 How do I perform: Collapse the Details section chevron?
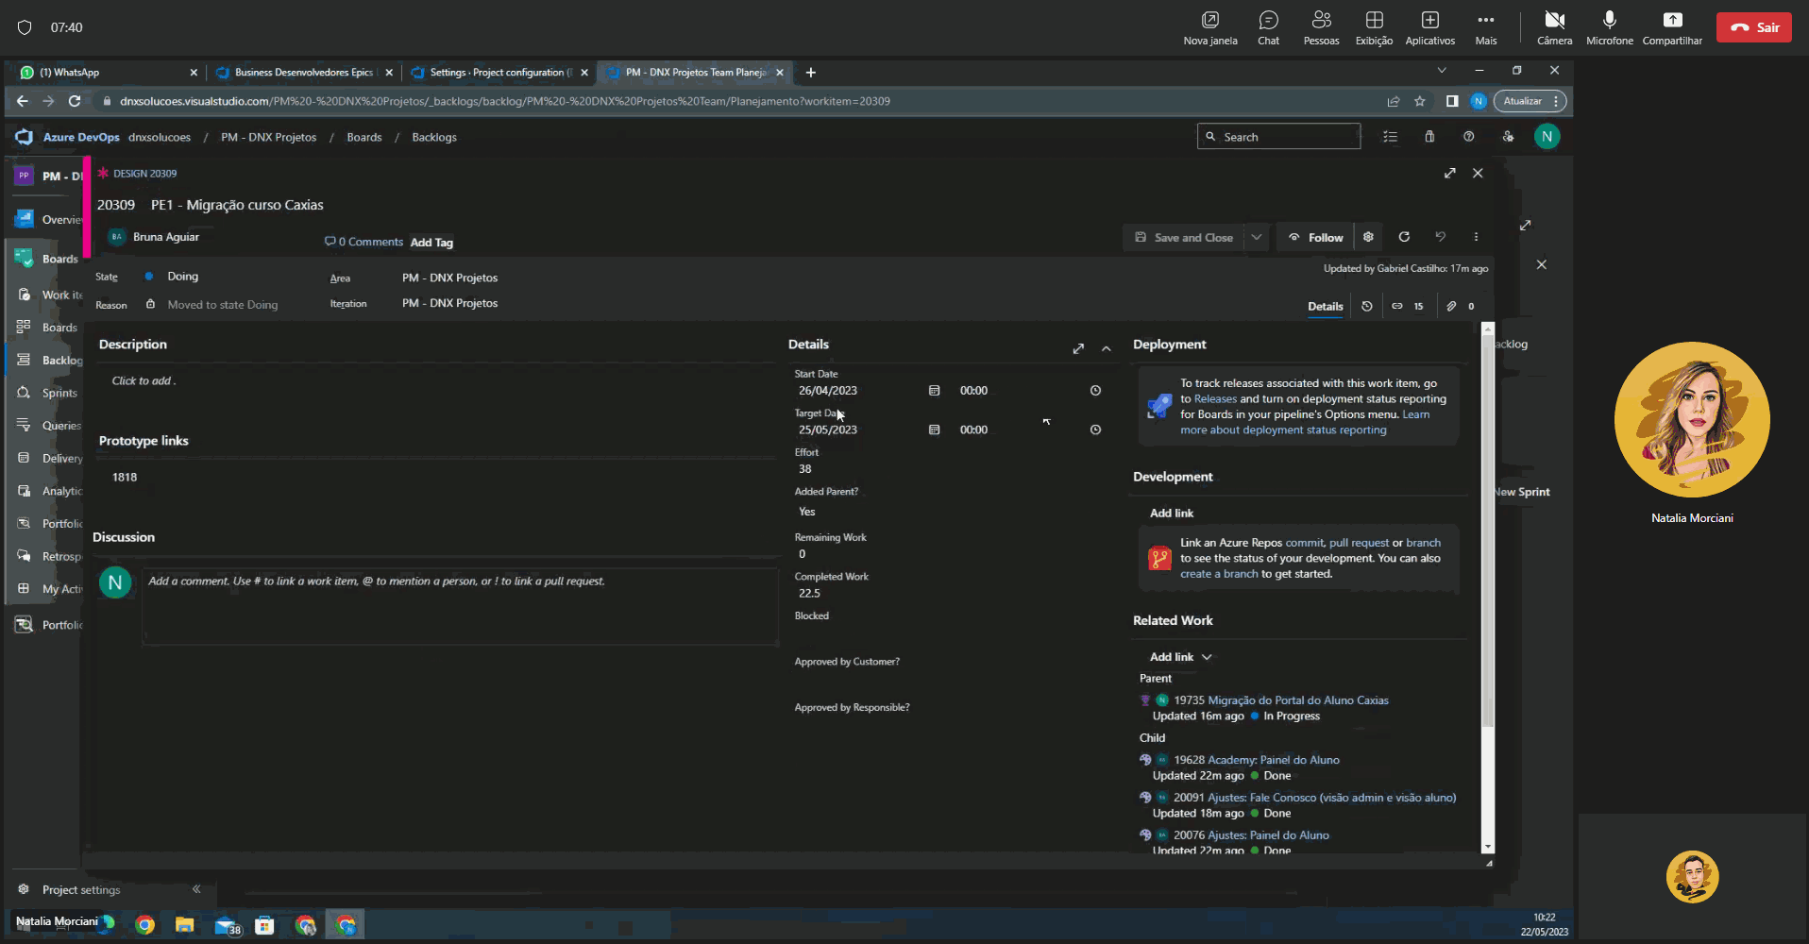pos(1107,348)
